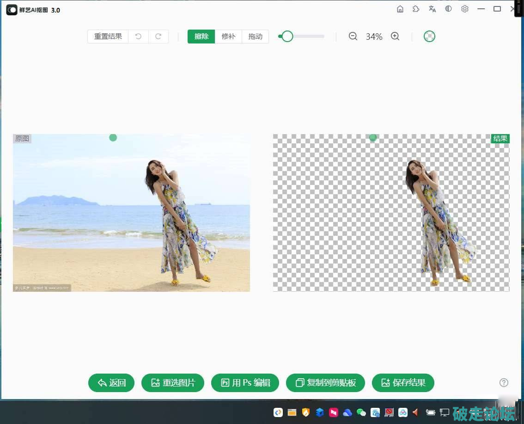Click the 重置结果 reset button
This screenshot has width=524, height=424.
coord(108,37)
